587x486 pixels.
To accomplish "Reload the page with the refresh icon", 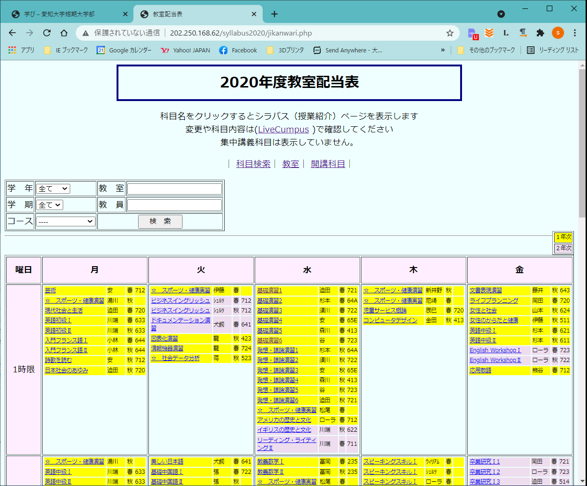I will 47,33.
